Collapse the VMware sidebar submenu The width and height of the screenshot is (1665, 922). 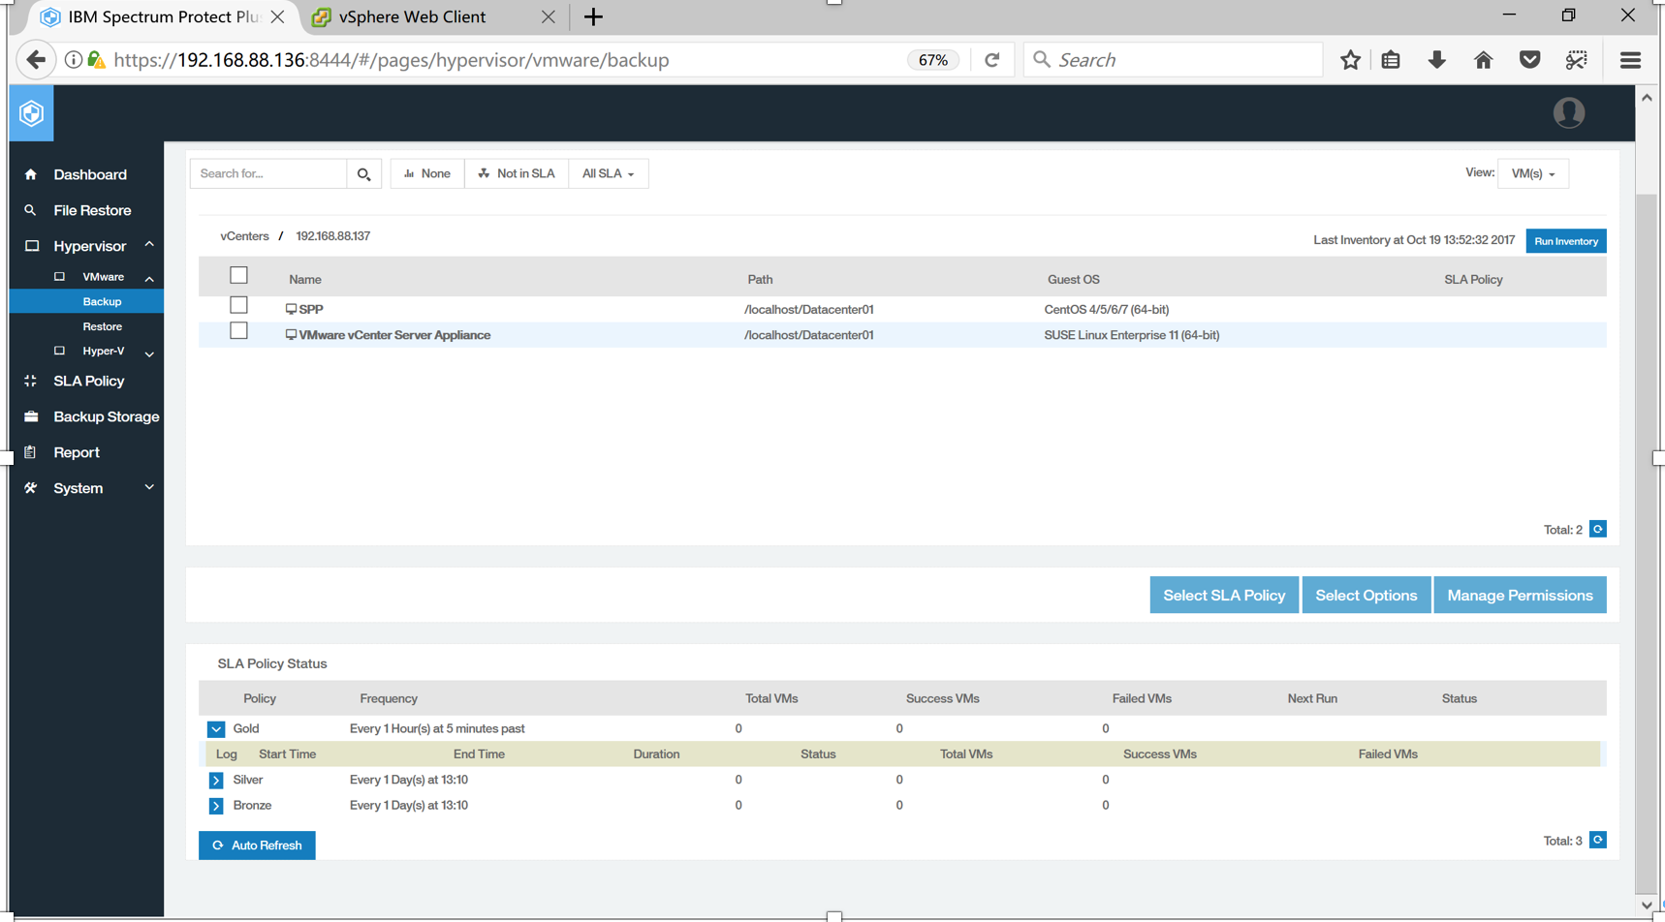149,279
